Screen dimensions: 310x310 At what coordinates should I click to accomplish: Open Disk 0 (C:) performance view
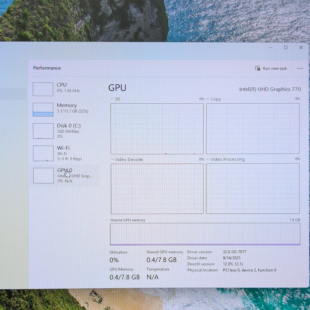pyautogui.click(x=64, y=131)
